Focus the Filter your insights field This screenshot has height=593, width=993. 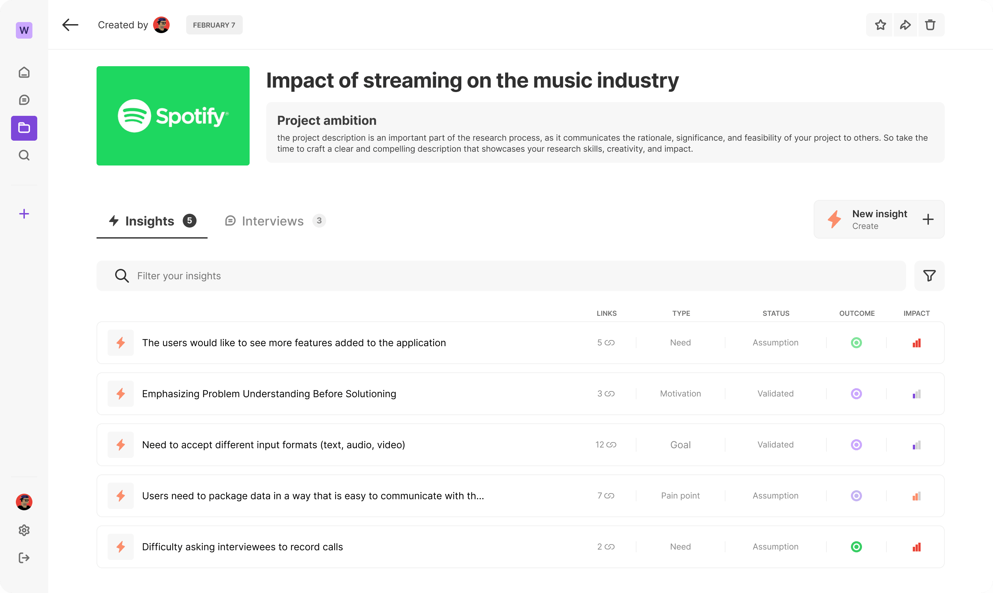pyautogui.click(x=501, y=276)
